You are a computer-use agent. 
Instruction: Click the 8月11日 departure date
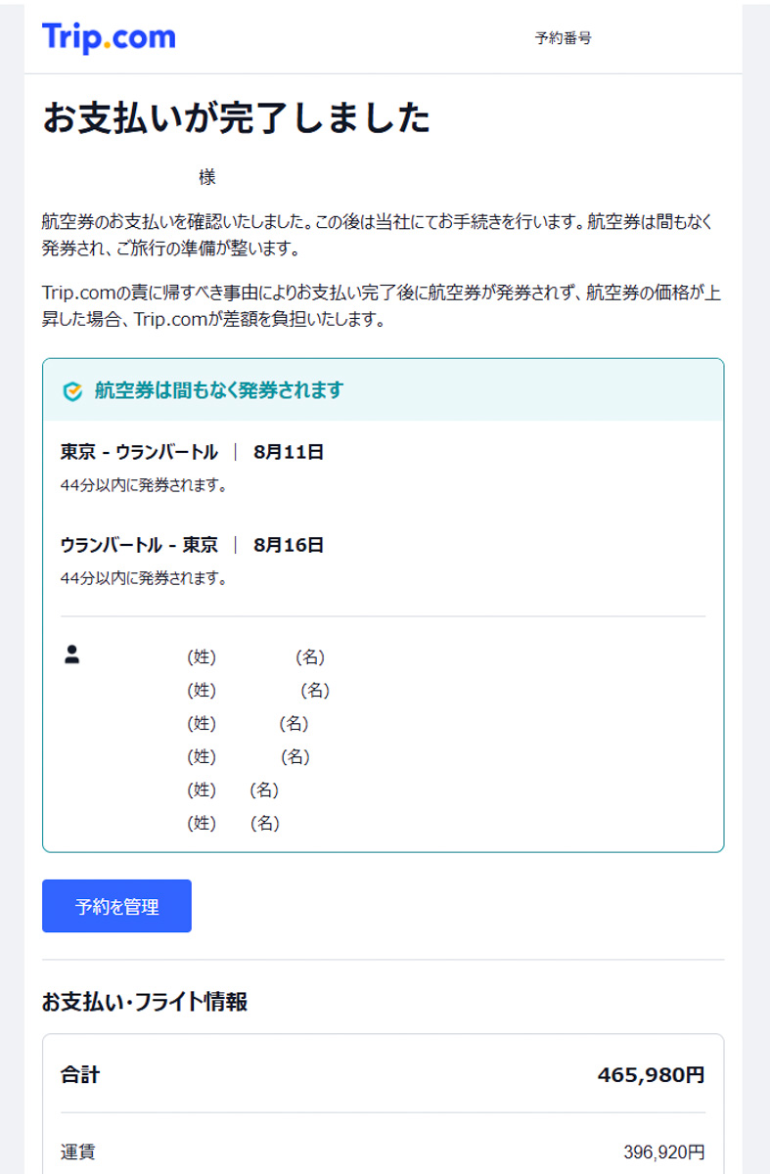click(x=288, y=452)
